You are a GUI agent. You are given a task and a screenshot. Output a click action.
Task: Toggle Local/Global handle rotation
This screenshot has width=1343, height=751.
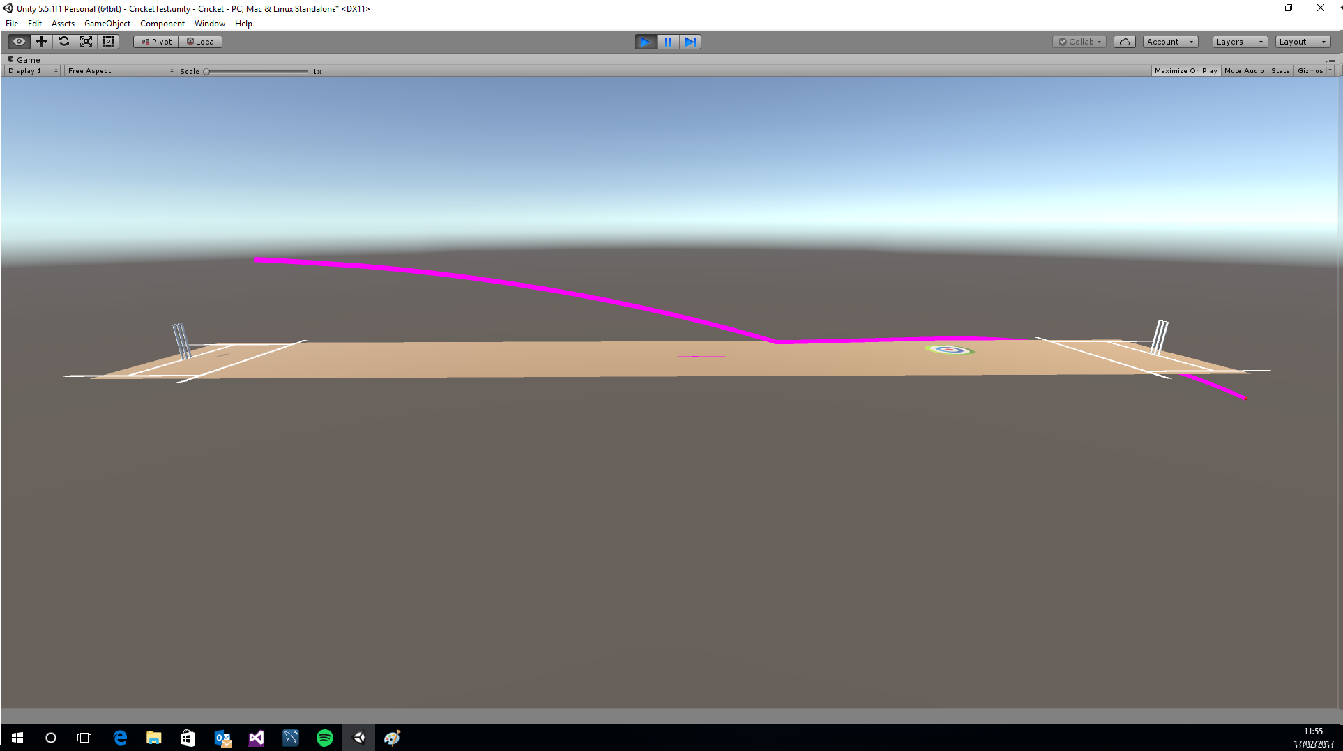pos(201,42)
